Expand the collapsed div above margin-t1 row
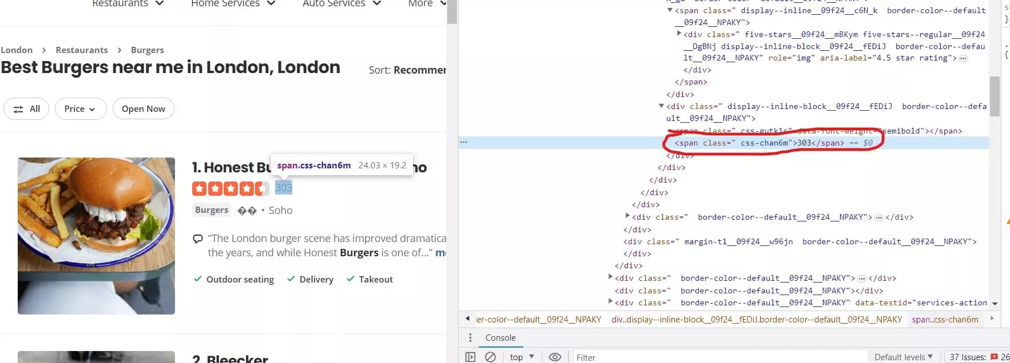The image size is (1010, 363). (x=627, y=216)
